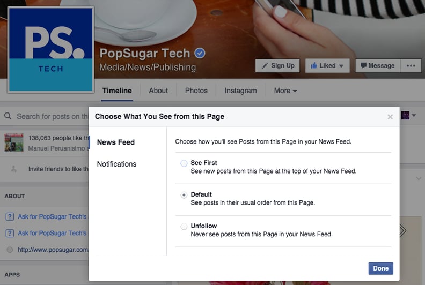Click the Sign Up button
The width and height of the screenshot is (425, 285).
pos(277,65)
